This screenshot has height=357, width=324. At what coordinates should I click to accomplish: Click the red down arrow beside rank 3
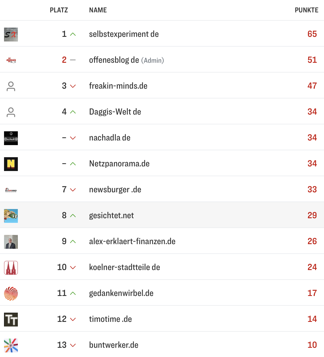point(73,86)
